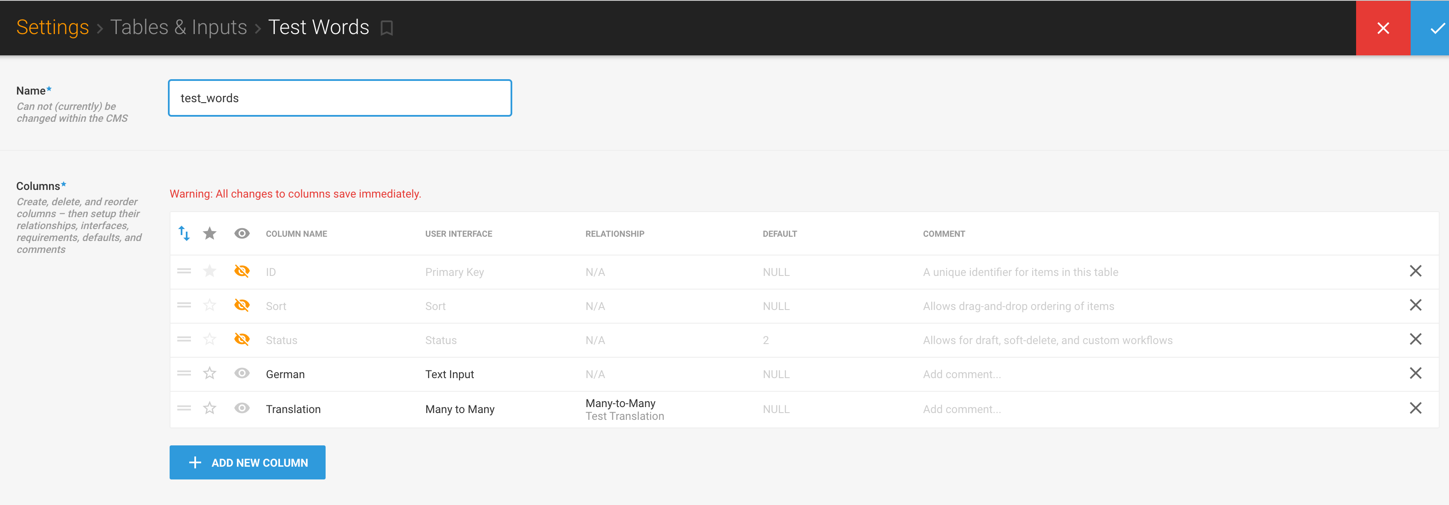Unhide the Status column eye icon

(242, 339)
